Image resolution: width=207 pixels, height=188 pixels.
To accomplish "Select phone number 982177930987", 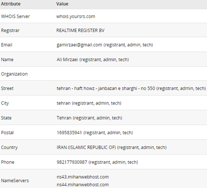I will tap(72, 162).
